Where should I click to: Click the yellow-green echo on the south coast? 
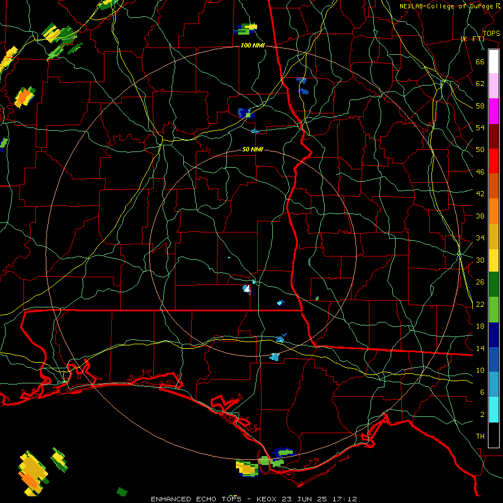(x=246, y=468)
